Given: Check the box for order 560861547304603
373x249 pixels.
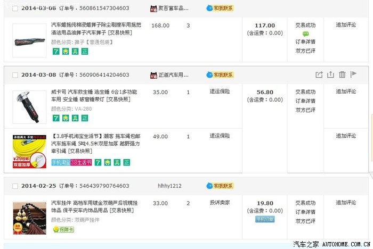Looking at the screenshot, I should [x=15, y=9].
